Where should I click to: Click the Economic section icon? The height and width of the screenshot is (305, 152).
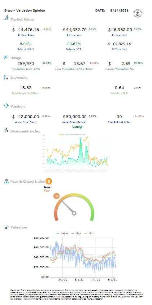tap(6, 77)
